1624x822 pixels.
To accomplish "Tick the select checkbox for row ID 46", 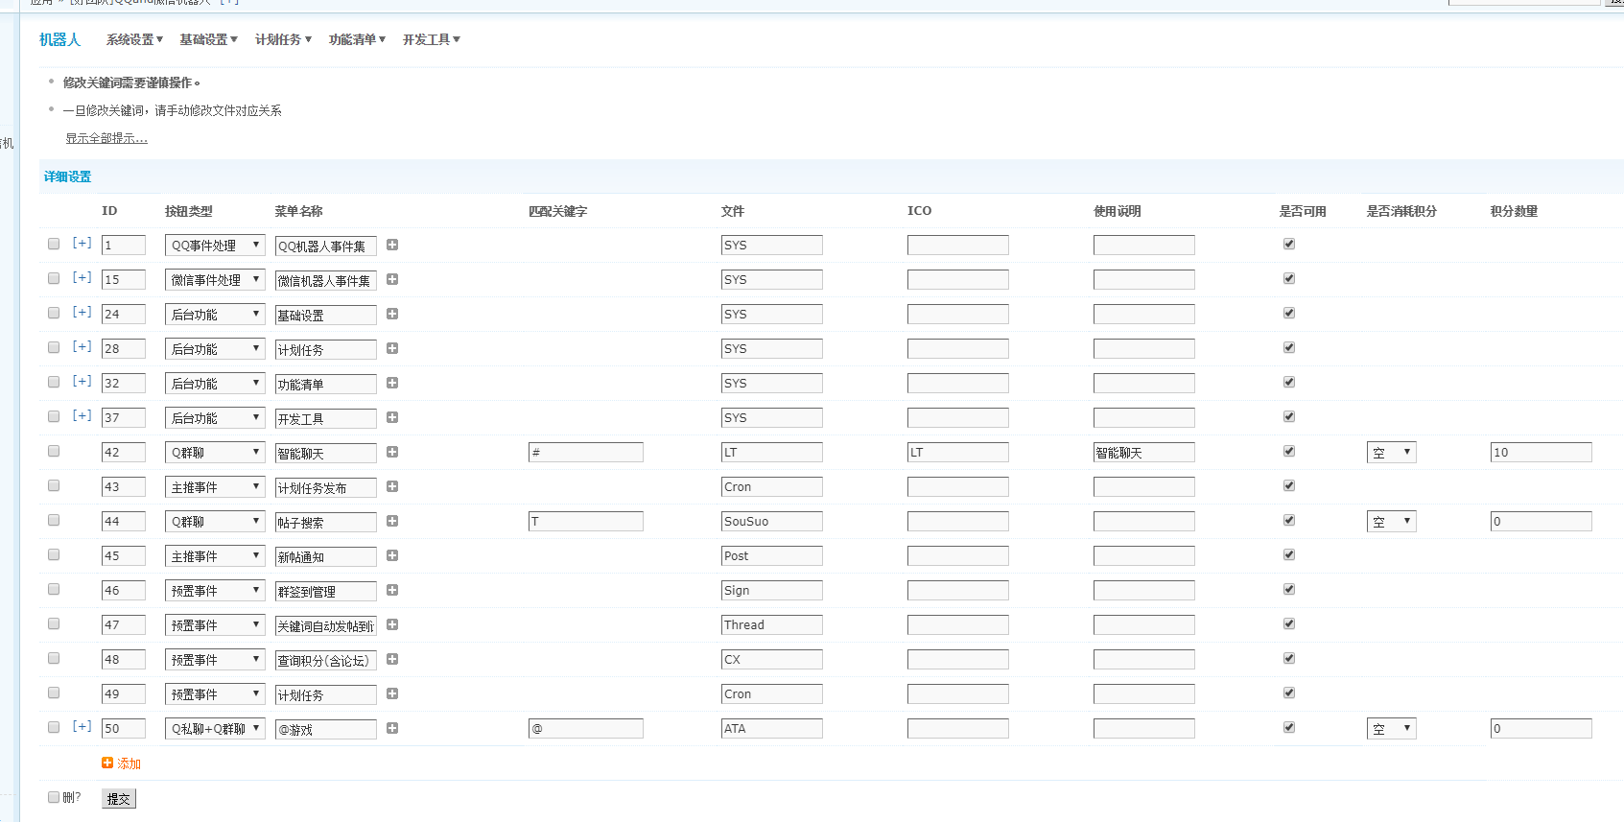I will coord(54,589).
